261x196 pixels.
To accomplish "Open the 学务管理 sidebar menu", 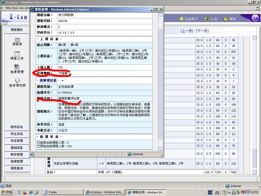I will click(x=17, y=141).
